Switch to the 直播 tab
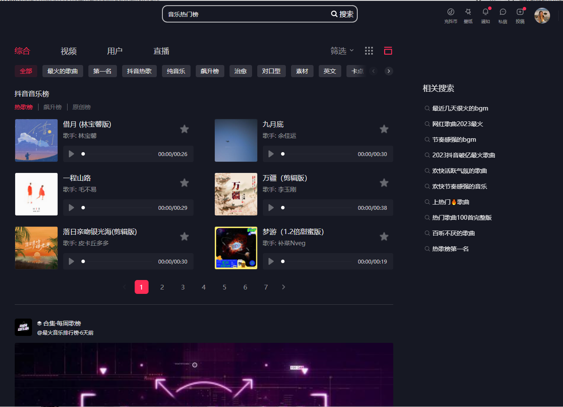The image size is (563, 407). click(x=161, y=51)
